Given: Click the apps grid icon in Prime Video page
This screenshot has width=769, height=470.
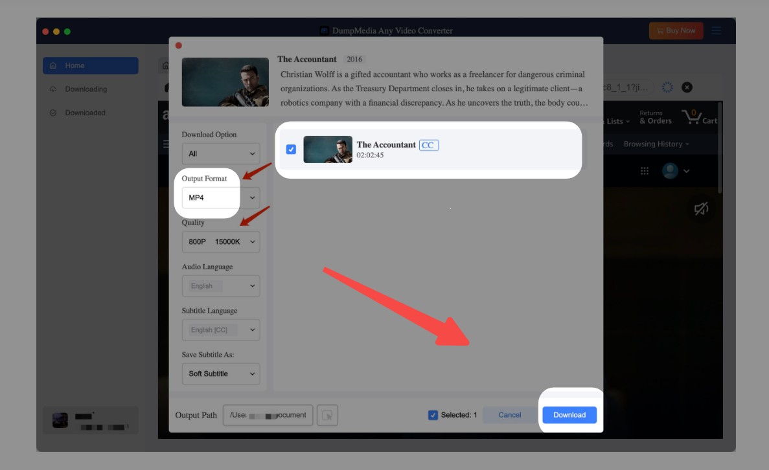Looking at the screenshot, I should tap(645, 170).
